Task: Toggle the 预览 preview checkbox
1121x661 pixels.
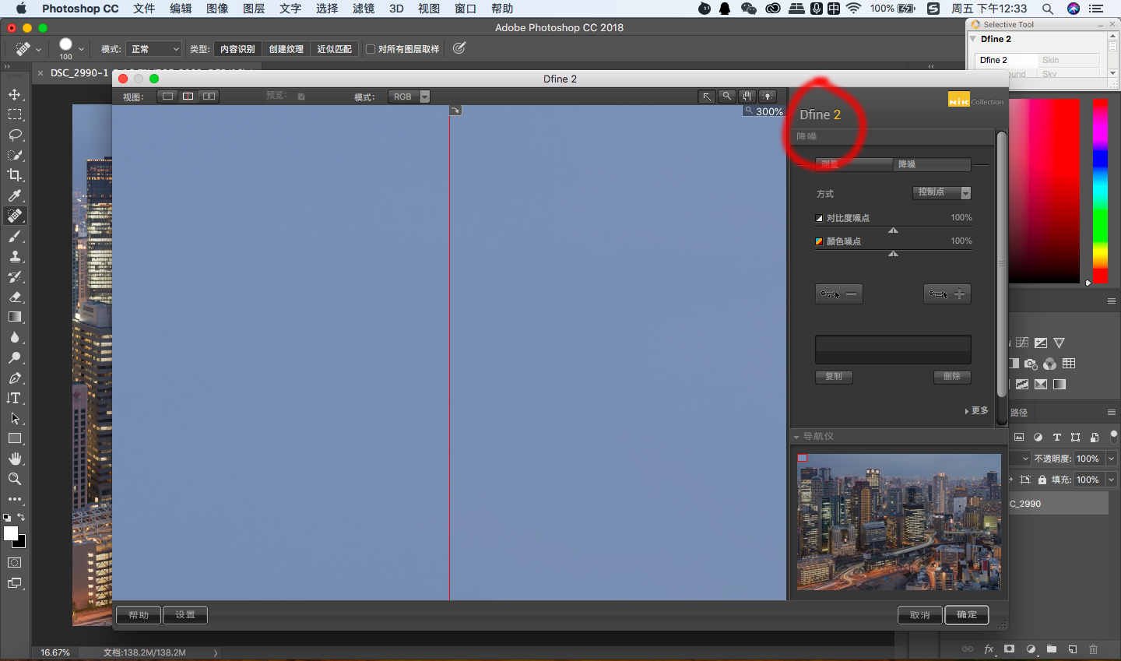Action: [x=301, y=97]
